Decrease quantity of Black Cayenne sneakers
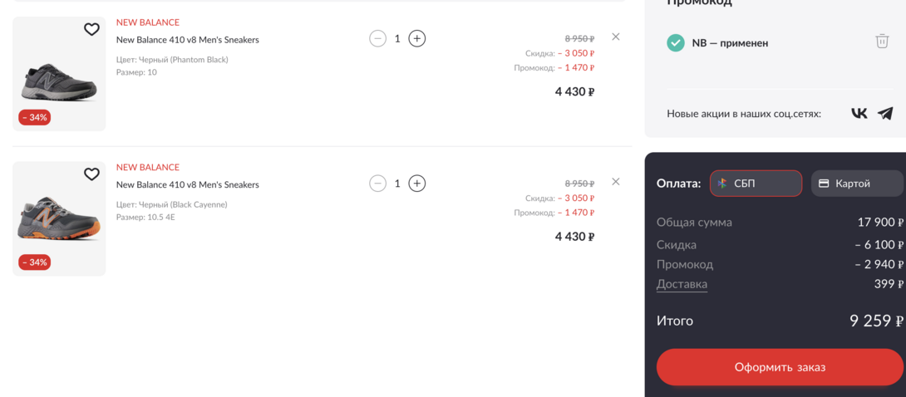The image size is (906, 397). click(x=377, y=184)
